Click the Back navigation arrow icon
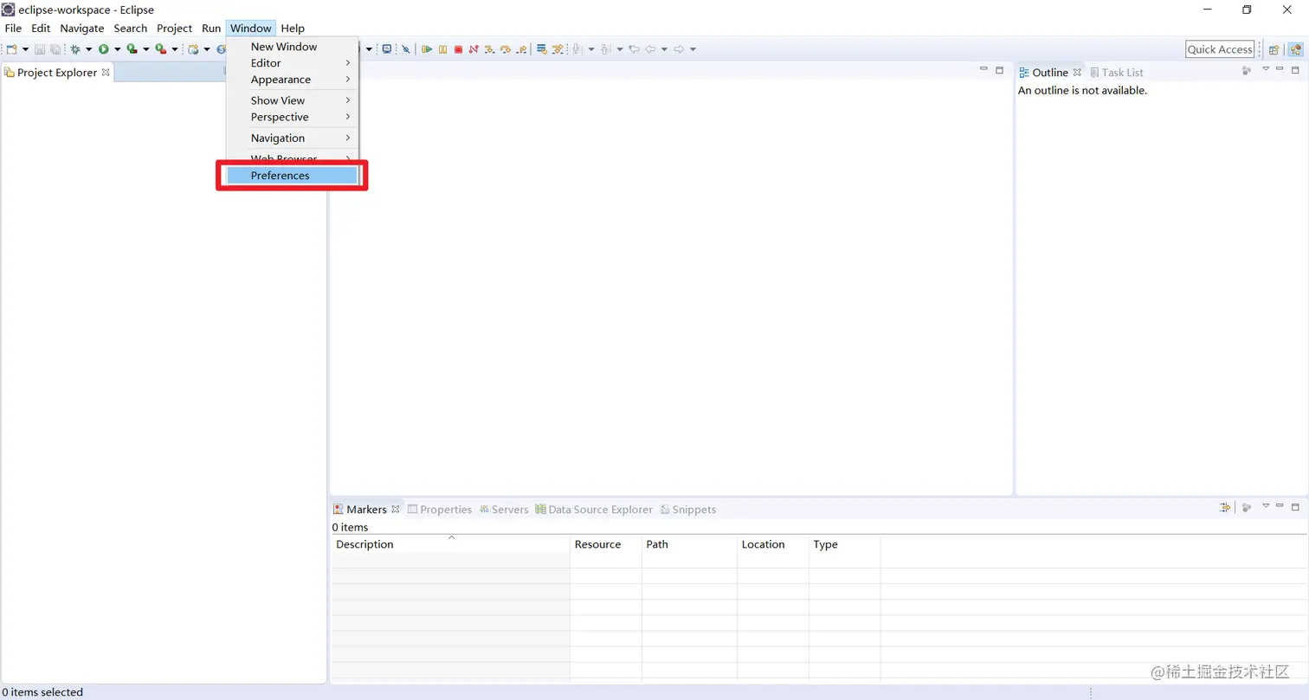Screen dimensions: 1309x700 point(650,49)
